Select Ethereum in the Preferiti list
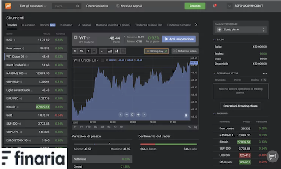The image size is (281, 169). pos(241,162)
